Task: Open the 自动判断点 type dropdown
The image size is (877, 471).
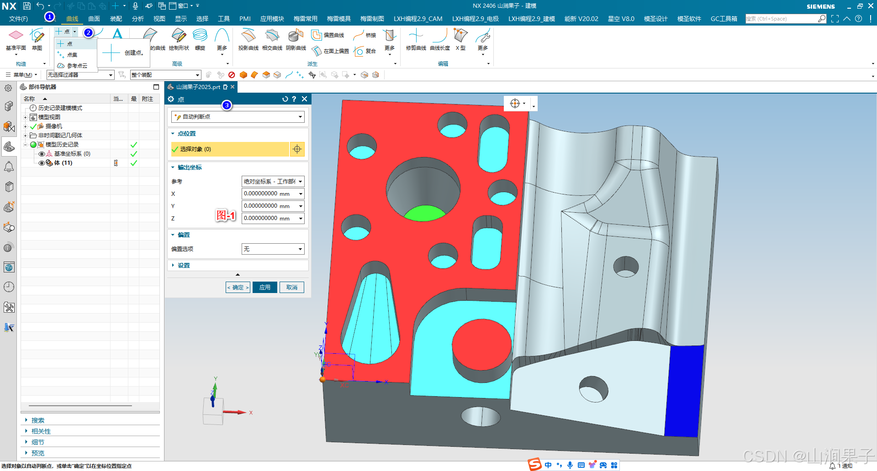Action: coord(238,117)
